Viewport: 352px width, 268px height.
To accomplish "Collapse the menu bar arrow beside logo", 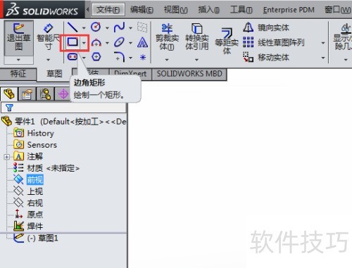I will point(88,9).
